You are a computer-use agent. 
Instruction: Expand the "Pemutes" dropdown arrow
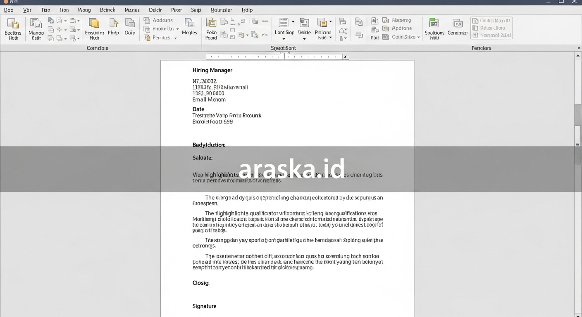175,38
